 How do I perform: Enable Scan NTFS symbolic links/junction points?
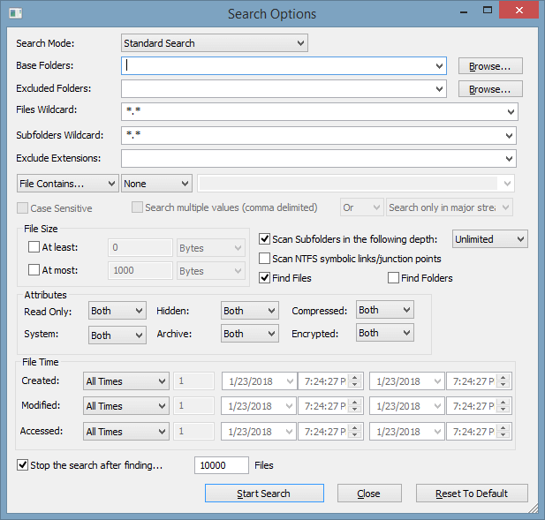click(x=264, y=259)
